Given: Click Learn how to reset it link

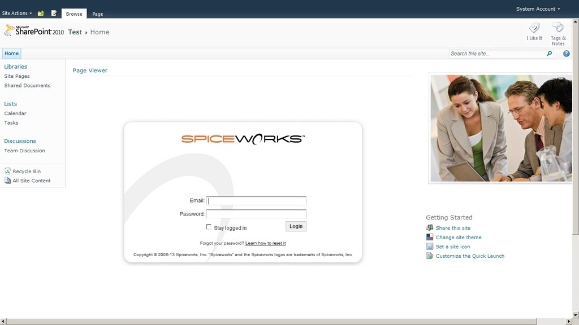Looking at the screenshot, I should pyautogui.click(x=265, y=243).
